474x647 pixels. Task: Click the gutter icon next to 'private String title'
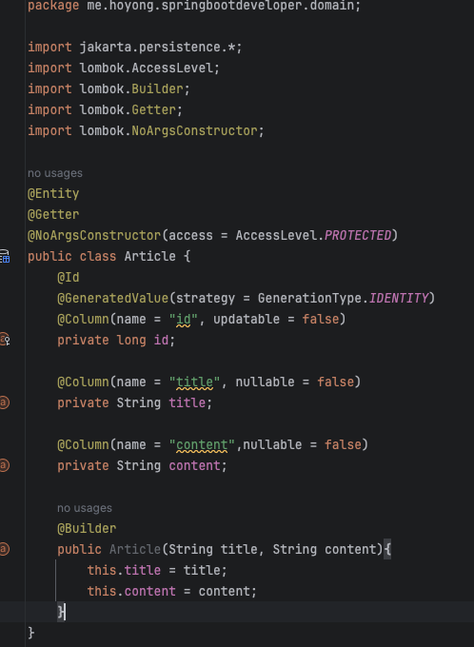point(4,402)
